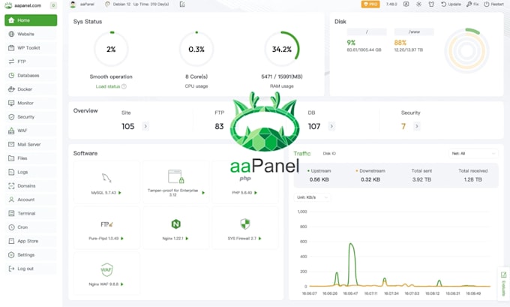Open the Nginx WAF software card
The width and height of the screenshot is (510, 307).
106,274
